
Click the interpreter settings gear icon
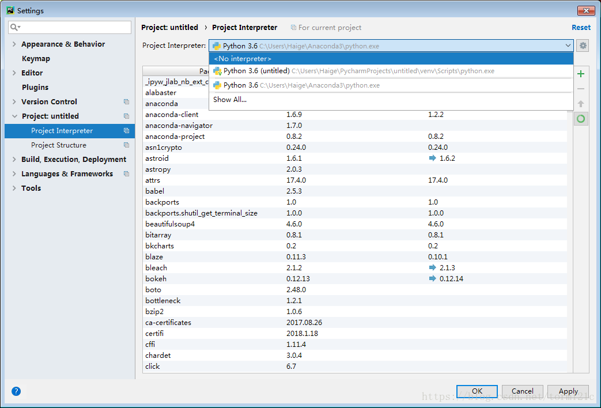[x=583, y=46]
